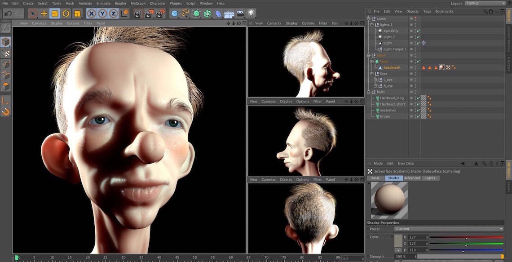
Task: Expand the L_eye hierarchy
Action: (375, 80)
